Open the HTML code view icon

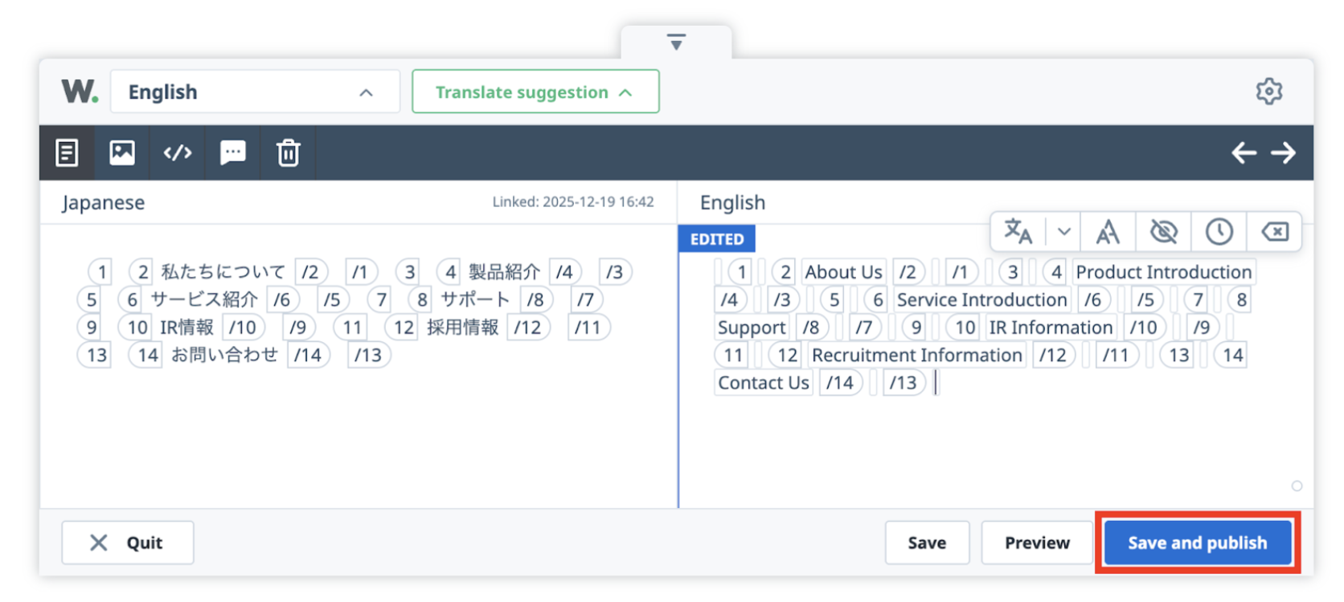click(178, 153)
